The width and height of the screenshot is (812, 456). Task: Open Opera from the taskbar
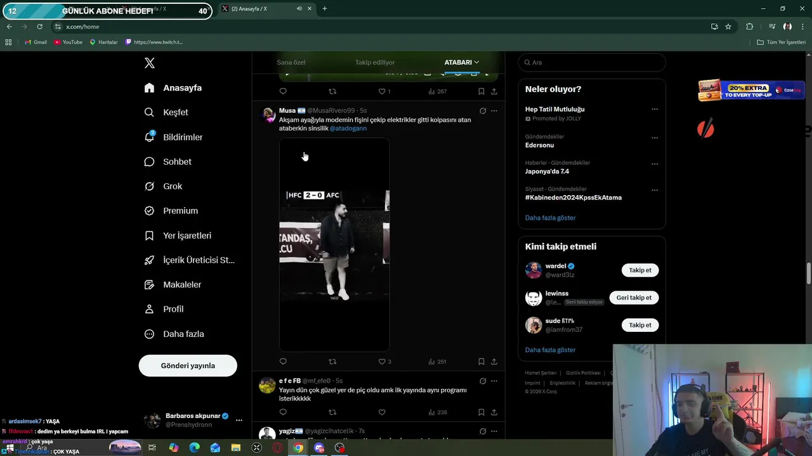click(277, 448)
